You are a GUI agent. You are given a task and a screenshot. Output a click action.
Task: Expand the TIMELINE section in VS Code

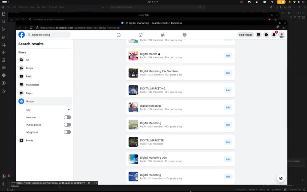tap(14, 186)
